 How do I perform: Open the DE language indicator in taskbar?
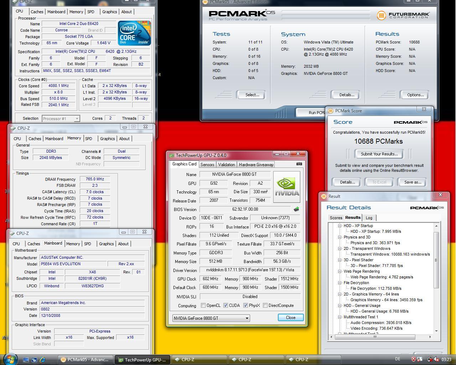point(398,359)
